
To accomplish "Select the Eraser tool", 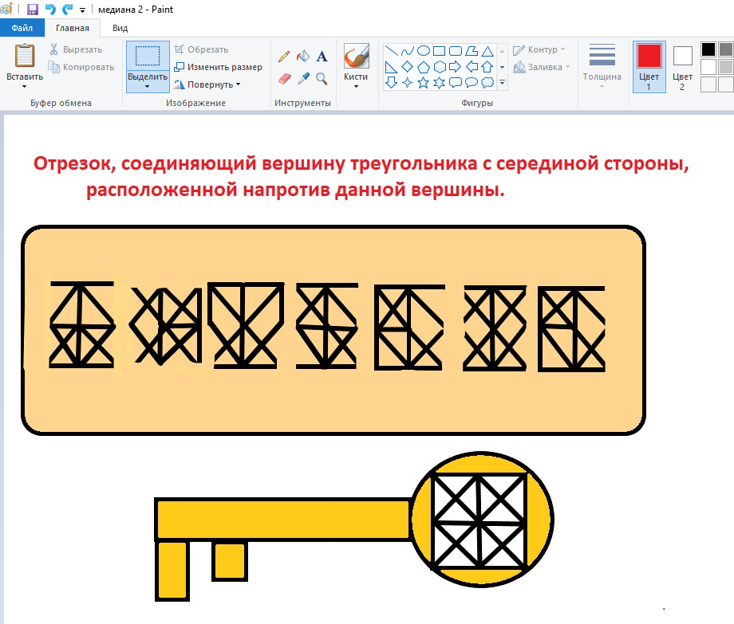I will (284, 78).
